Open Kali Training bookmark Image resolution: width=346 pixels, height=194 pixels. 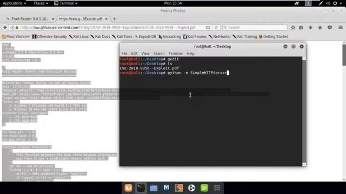[x=245, y=37]
